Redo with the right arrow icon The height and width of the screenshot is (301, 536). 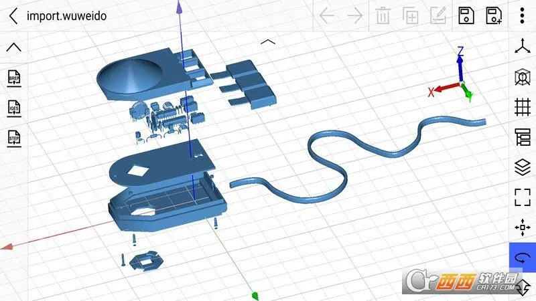(355, 15)
